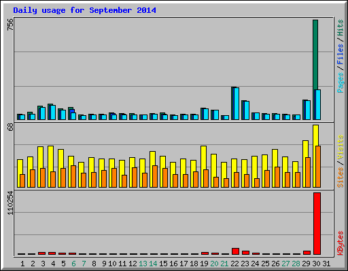
Task: Click day label "3" on the x-axis
Action: (x=43, y=264)
